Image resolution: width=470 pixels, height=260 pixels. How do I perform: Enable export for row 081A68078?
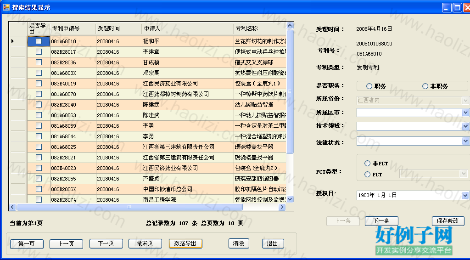pyautogui.click(x=39, y=94)
